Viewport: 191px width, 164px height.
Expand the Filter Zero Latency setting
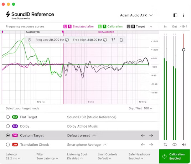tap(47, 156)
